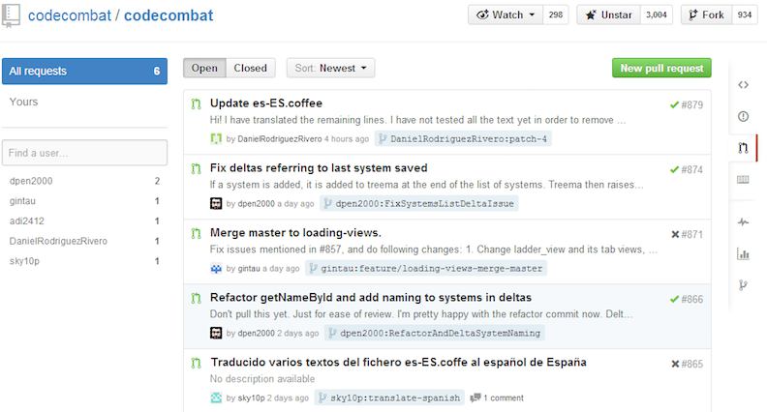Open the Code icon in right sidebar
This screenshot has width=767, height=412.
pos(743,84)
